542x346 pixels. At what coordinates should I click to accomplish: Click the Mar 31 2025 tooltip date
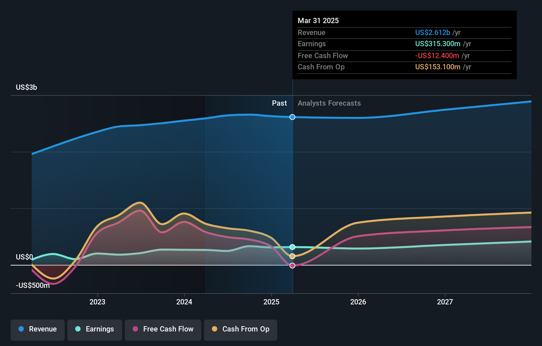318,20
